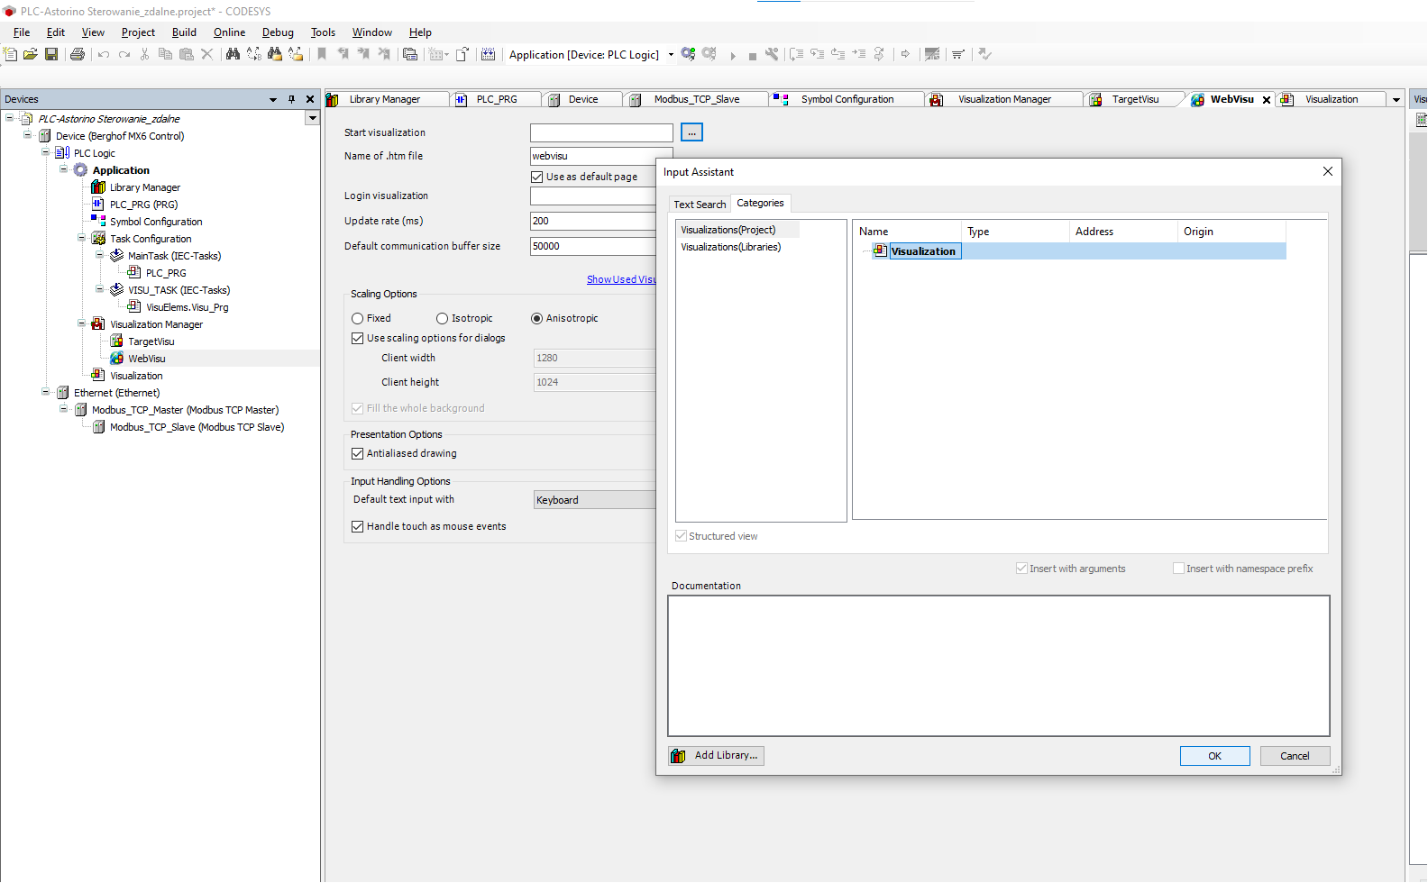The height and width of the screenshot is (883, 1428).
Task: Confirm with the OK button
Action: 1214,756
